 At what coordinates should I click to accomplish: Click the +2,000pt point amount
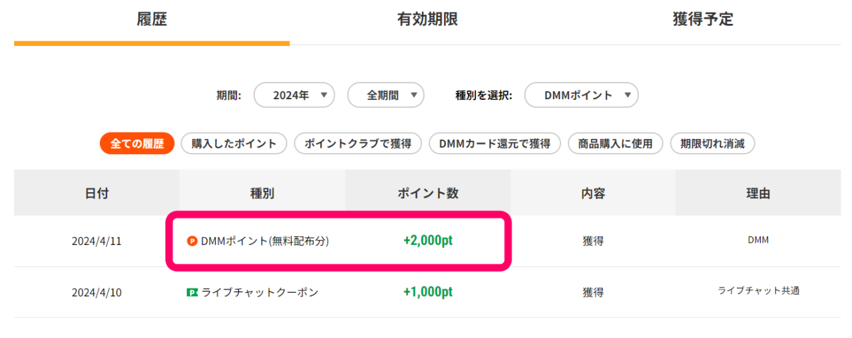coord(427,241)
